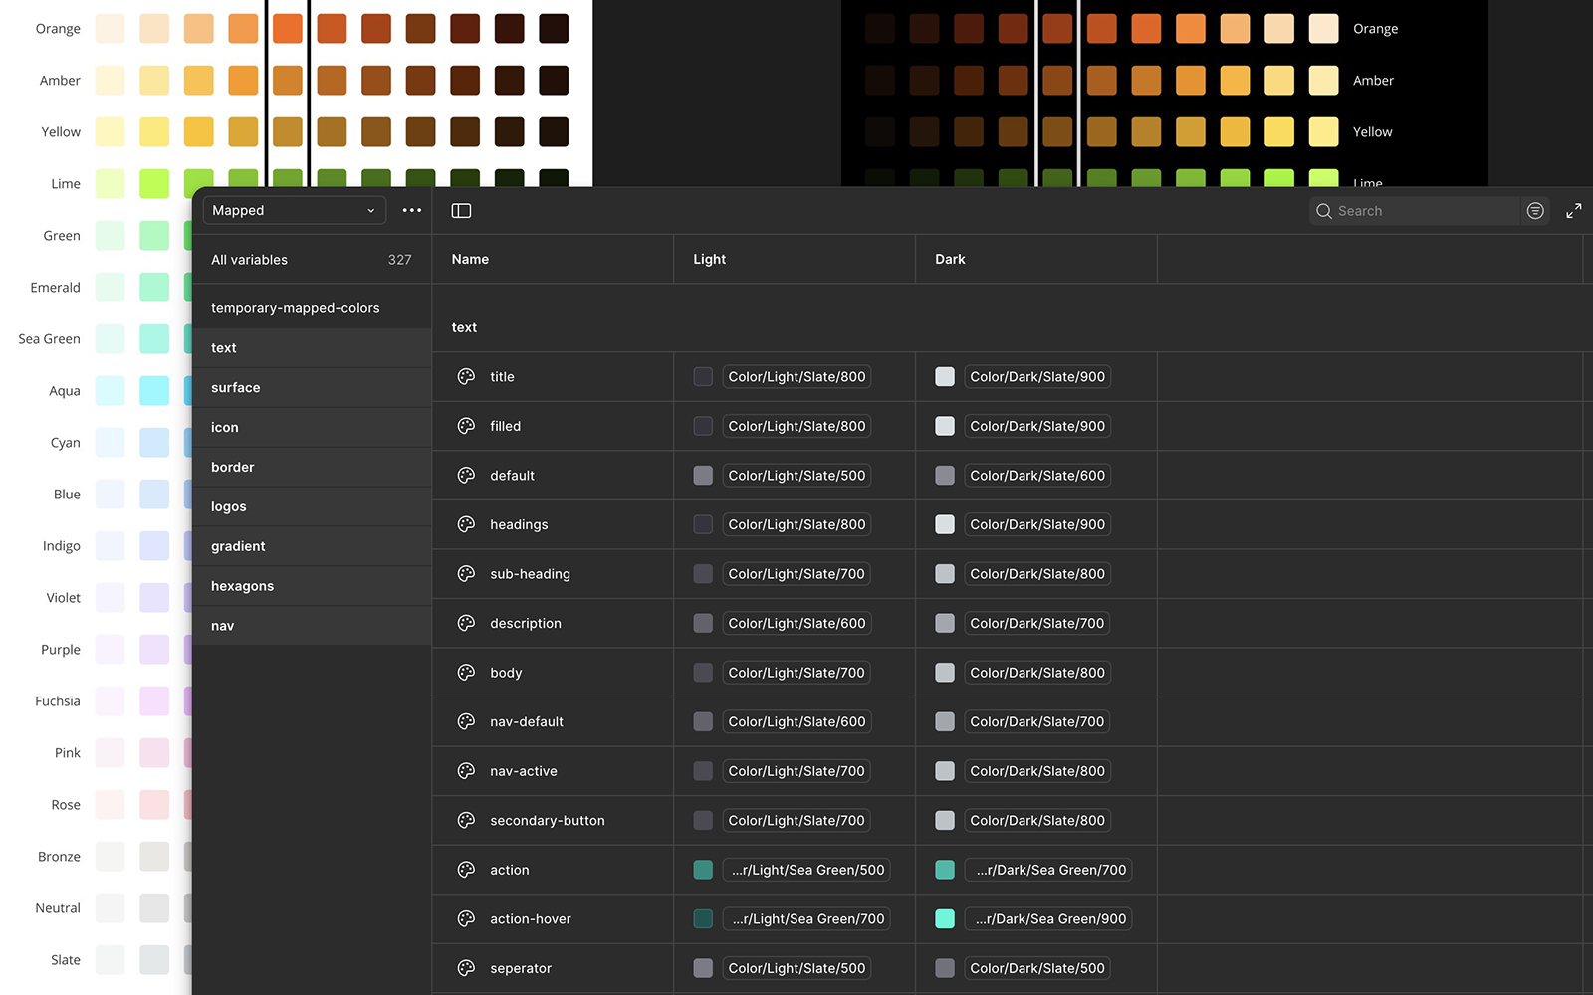Open the Mapped collection dropdown
Screen dimensions: 1593x995
tap(294, 211)
